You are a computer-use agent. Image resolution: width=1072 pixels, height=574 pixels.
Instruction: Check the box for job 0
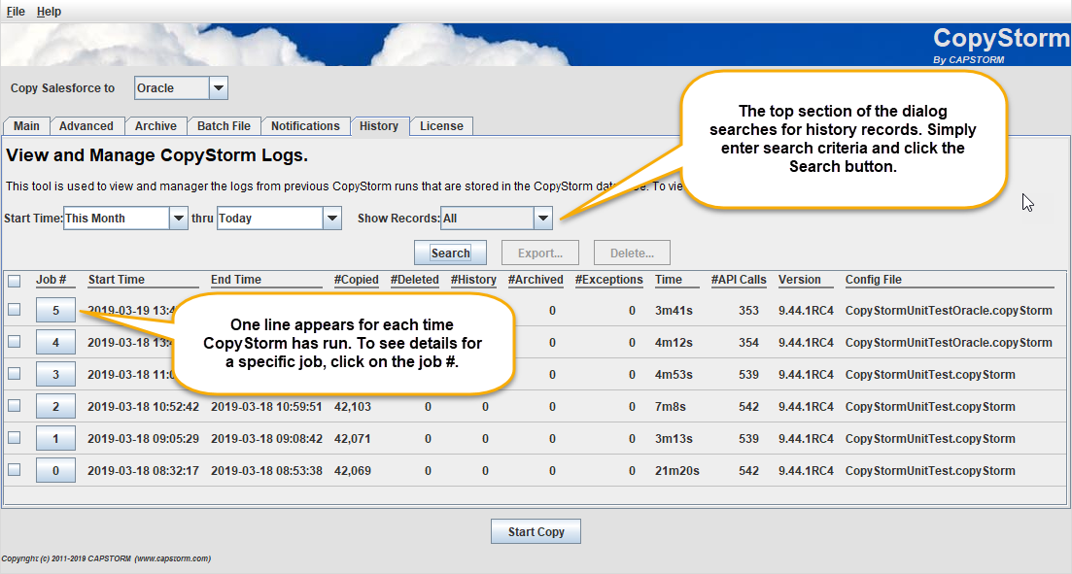click(x=15, y=470)
